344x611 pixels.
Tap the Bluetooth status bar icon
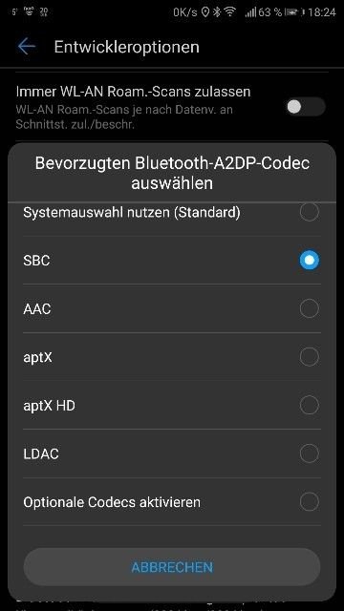point(217,12)
